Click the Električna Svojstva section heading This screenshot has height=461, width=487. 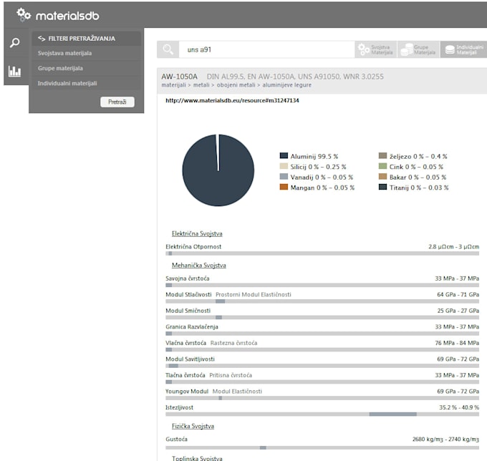coord(197,233)
